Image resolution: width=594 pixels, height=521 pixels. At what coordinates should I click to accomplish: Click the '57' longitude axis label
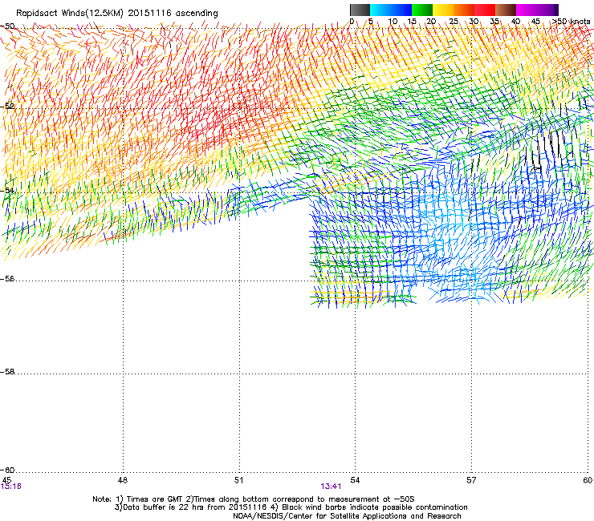point(471,480)
